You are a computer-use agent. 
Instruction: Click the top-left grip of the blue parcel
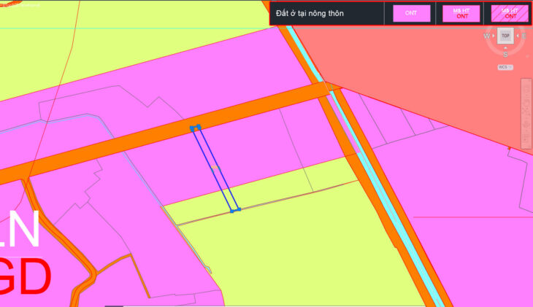click(192, 128)
